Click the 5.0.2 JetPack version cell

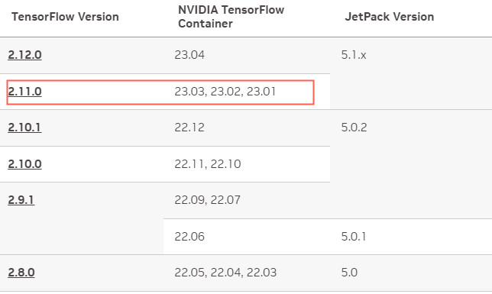click(x=354, y=128)
